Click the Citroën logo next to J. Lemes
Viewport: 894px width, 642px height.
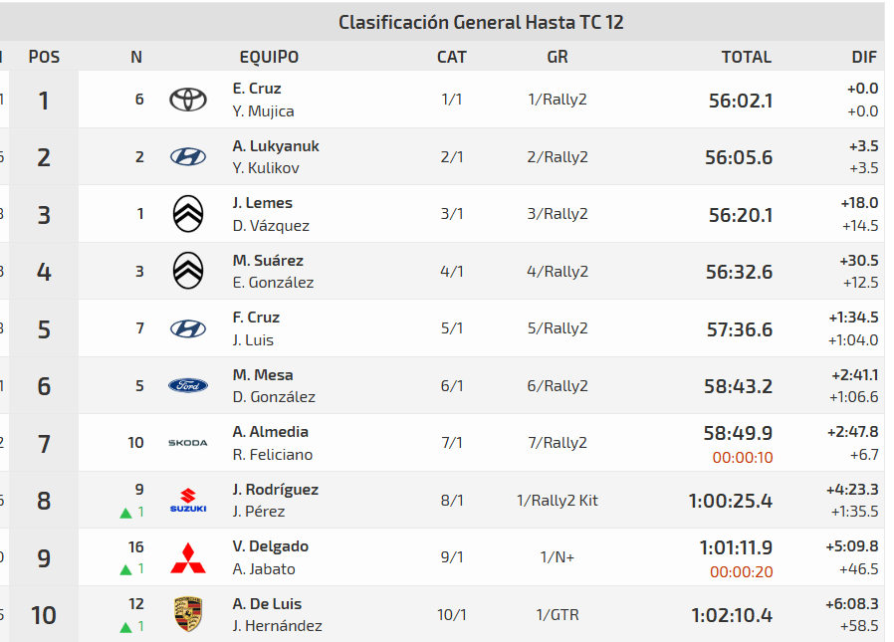[188, 213]
